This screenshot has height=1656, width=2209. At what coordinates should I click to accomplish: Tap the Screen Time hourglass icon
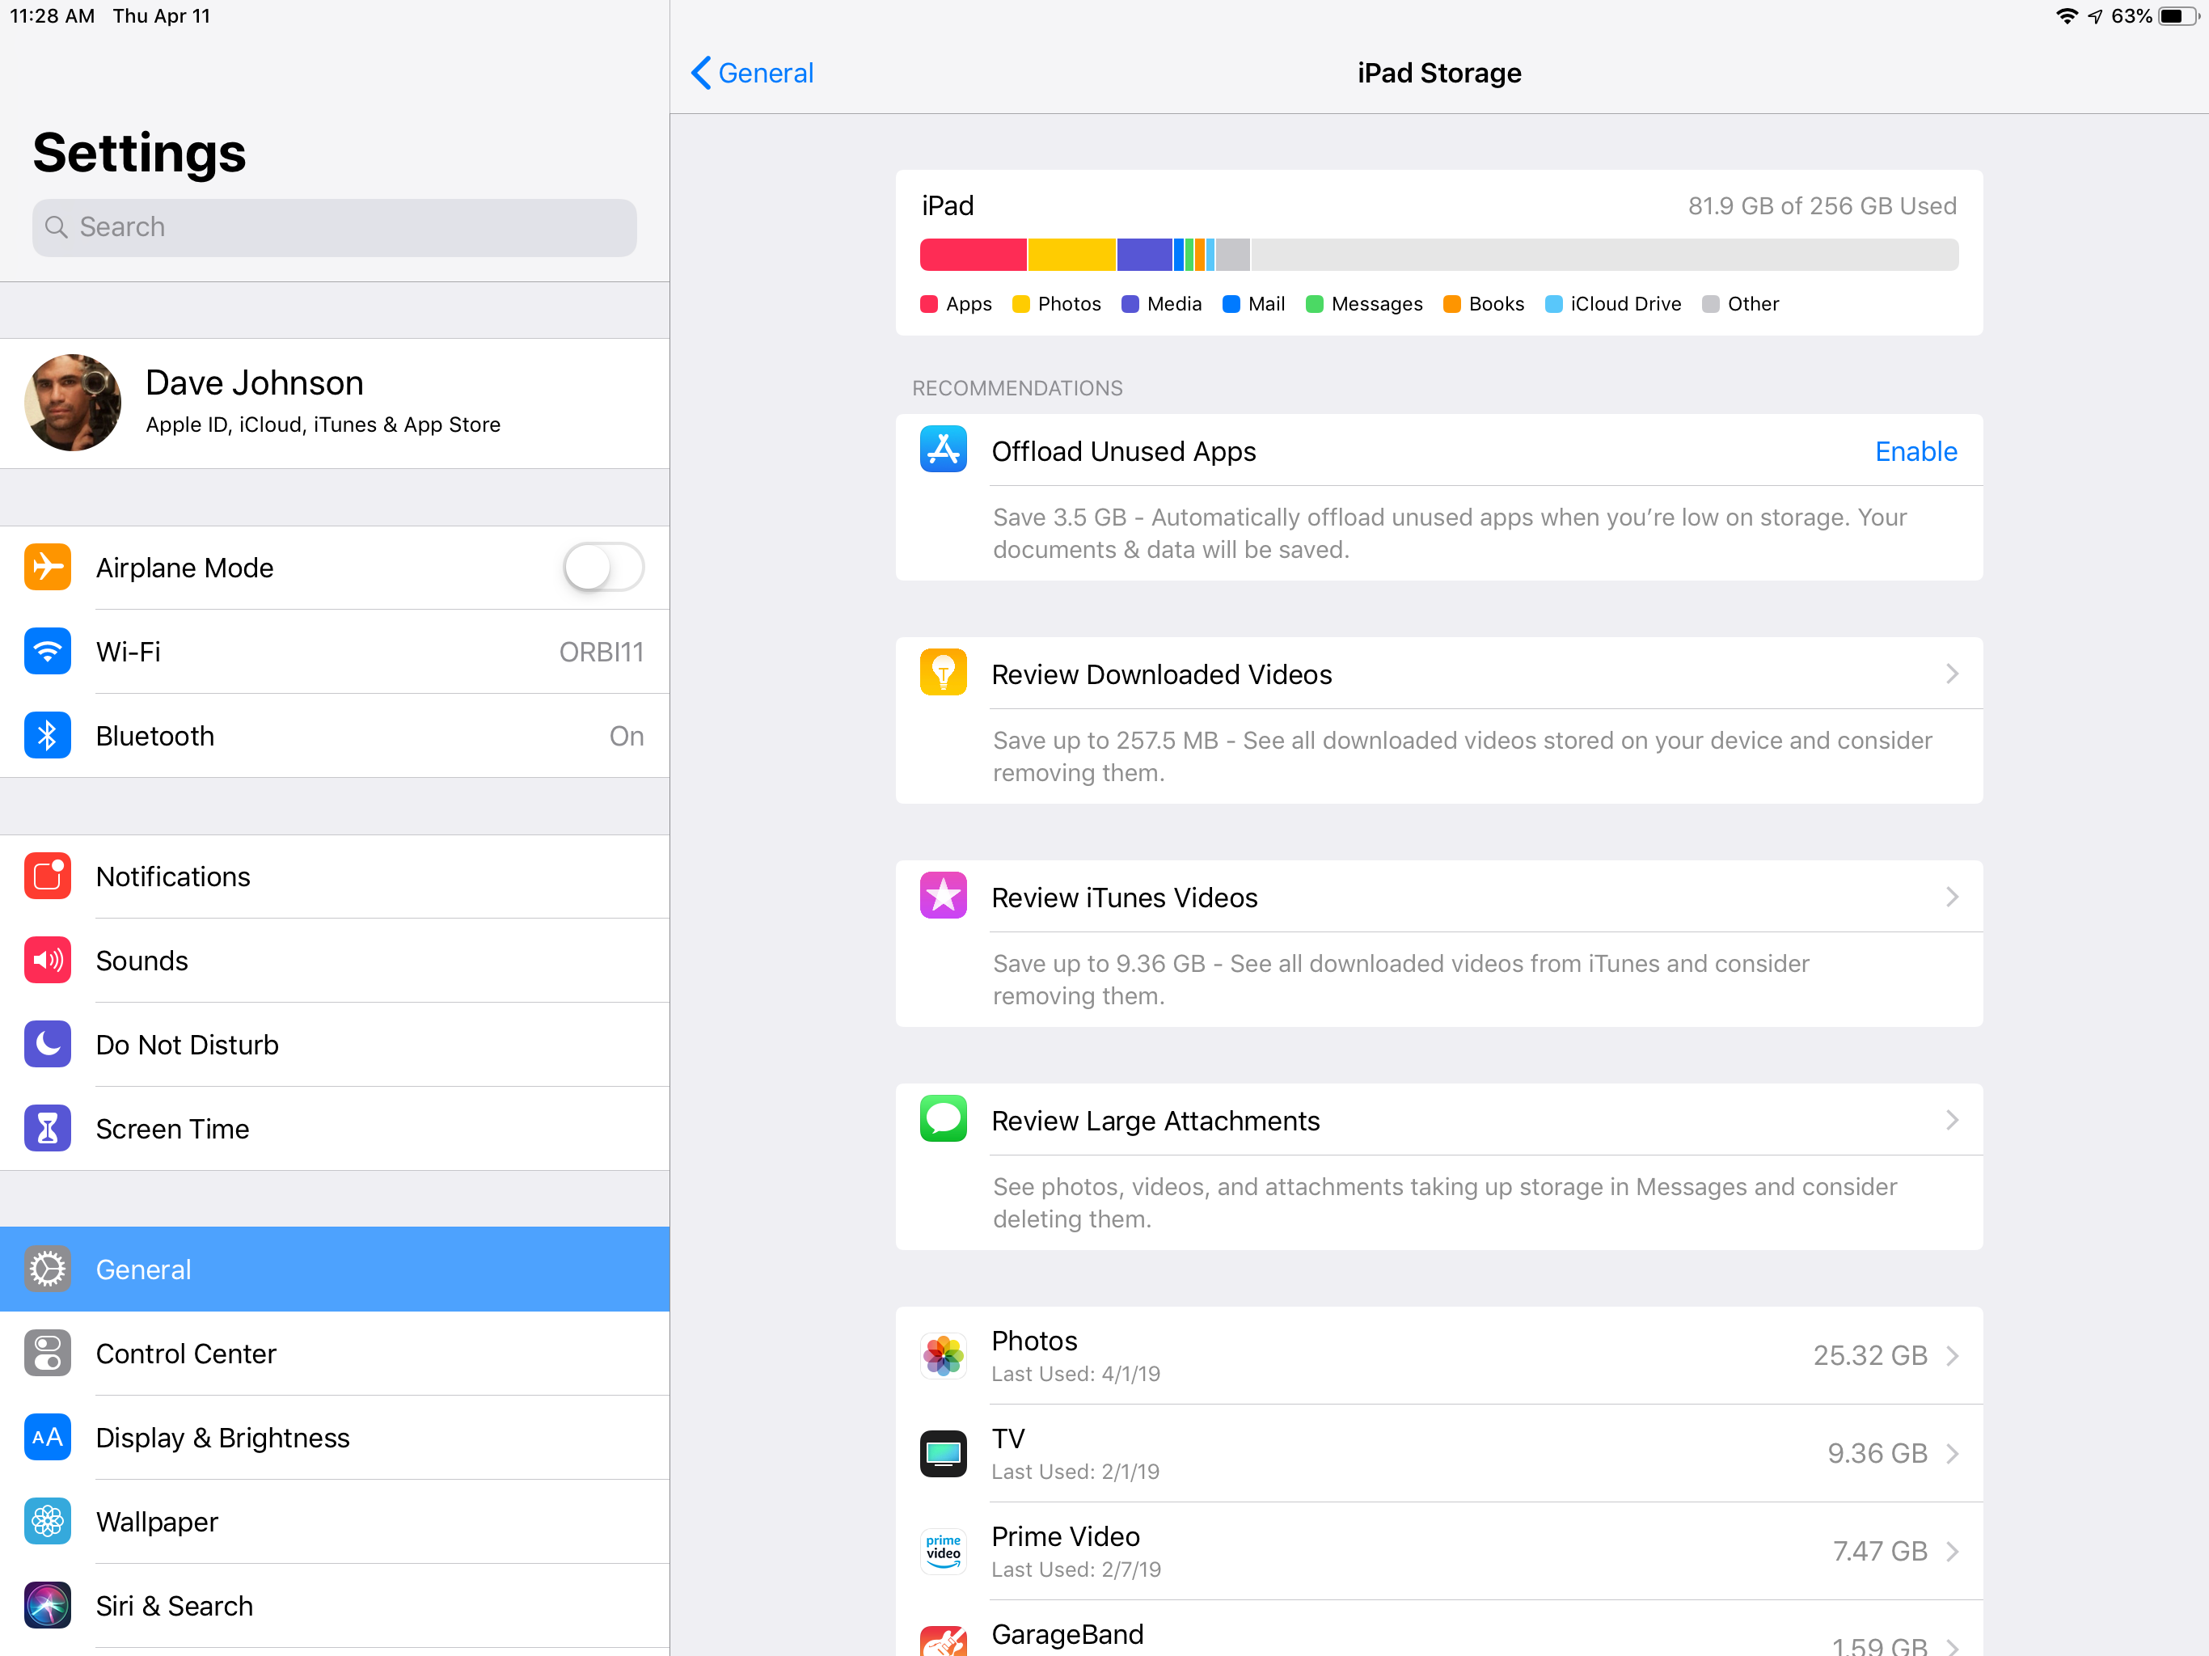coord(47,1129)
